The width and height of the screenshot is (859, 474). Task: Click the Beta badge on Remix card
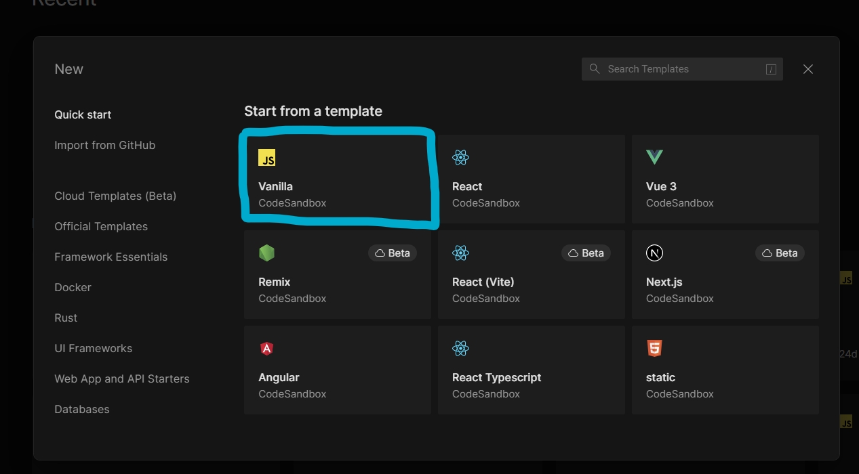pos(393,253)
